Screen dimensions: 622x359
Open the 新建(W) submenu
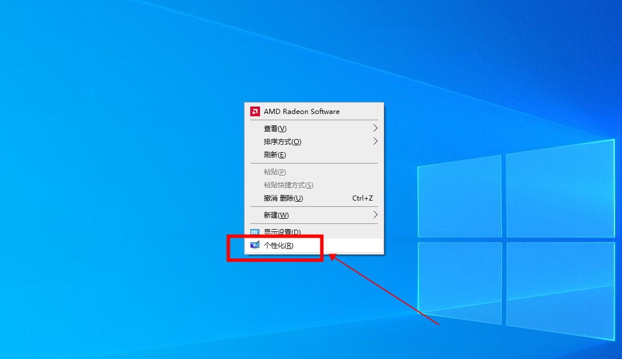(x=314, y=215)
